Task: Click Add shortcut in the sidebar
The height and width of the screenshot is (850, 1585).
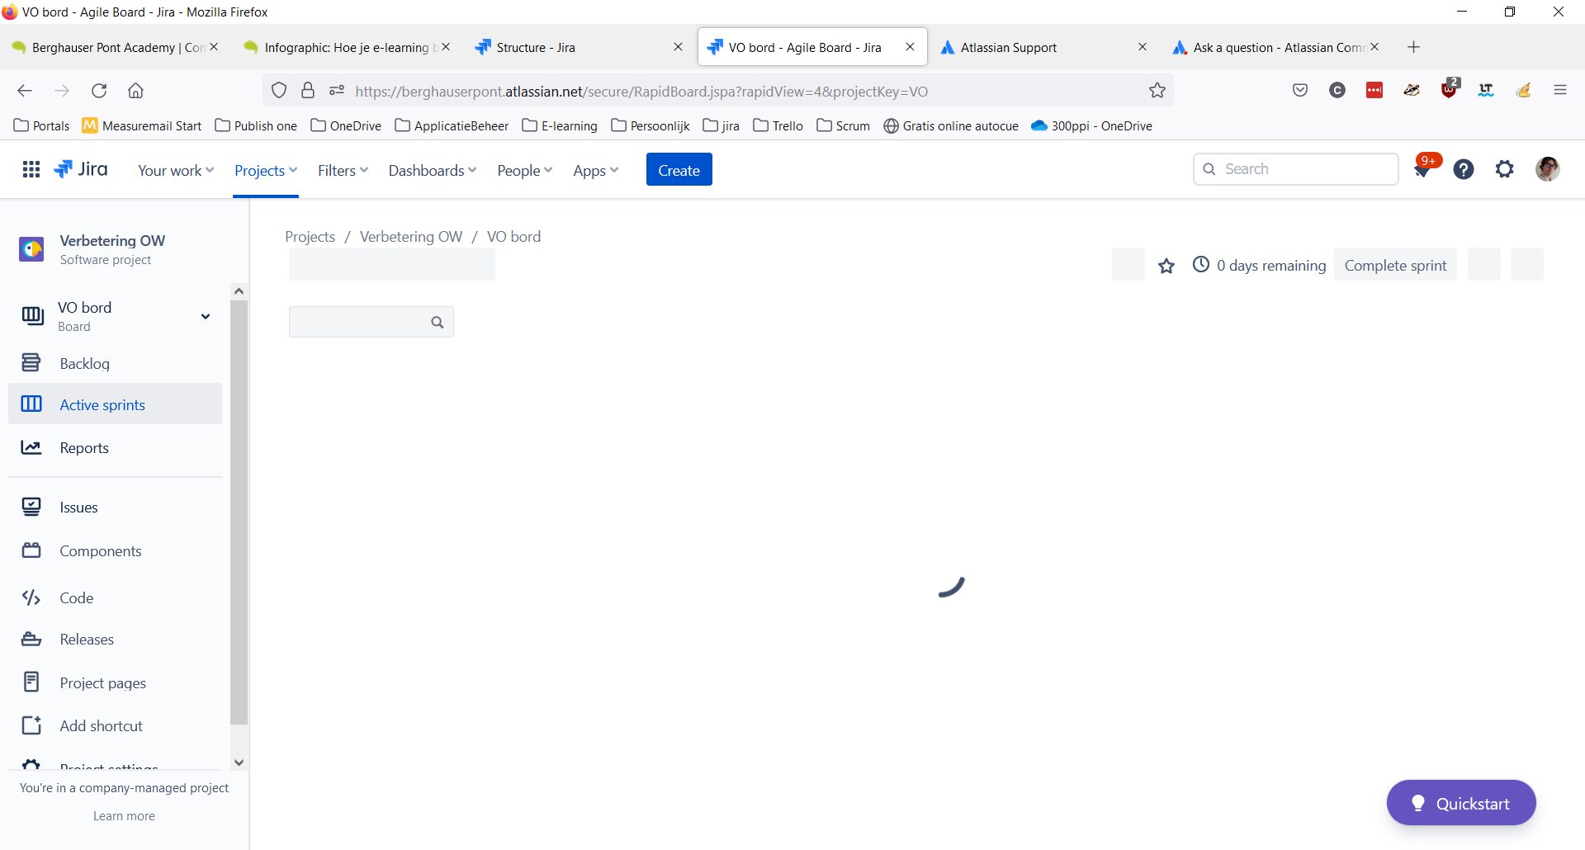Action: coord(115,725)
